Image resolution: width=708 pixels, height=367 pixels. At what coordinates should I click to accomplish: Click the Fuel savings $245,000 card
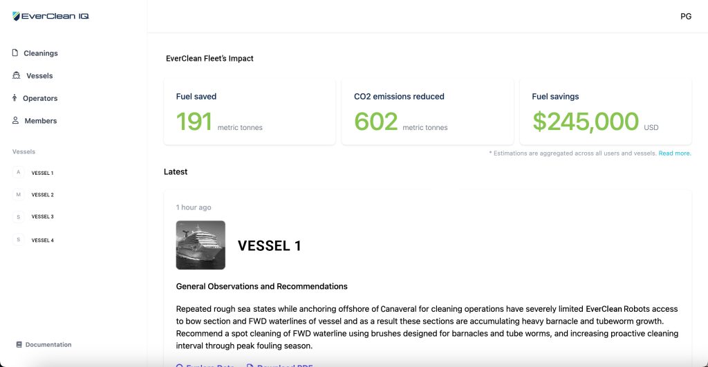[x=606, y=112]
